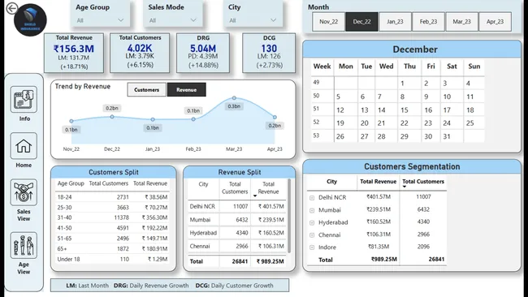Click Hyderabad in Revenue Split table

[203, 233]
